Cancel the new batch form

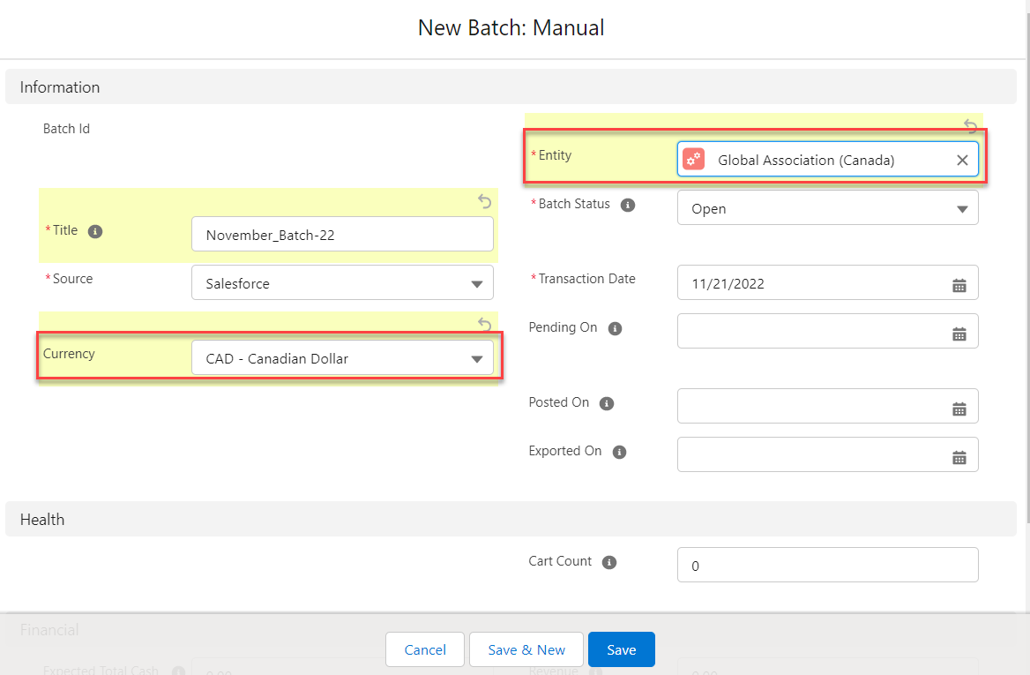[425, 649]
